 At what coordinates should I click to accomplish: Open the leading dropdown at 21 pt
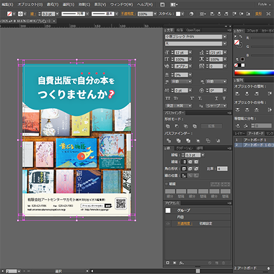225,52
